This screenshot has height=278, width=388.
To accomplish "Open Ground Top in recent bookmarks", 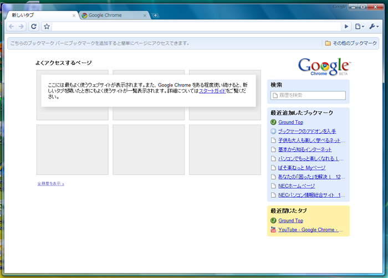I will tap(290, 122).
